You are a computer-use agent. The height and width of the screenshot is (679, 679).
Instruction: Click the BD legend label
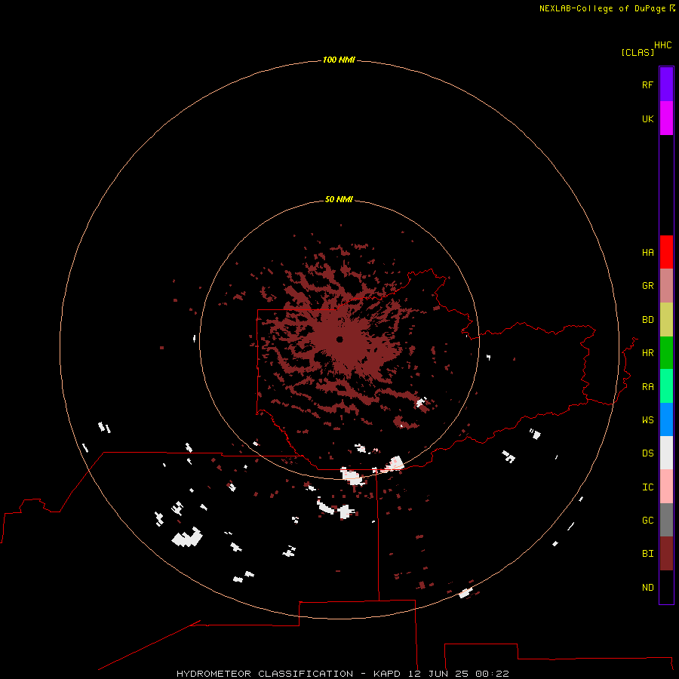click(647, 320)
